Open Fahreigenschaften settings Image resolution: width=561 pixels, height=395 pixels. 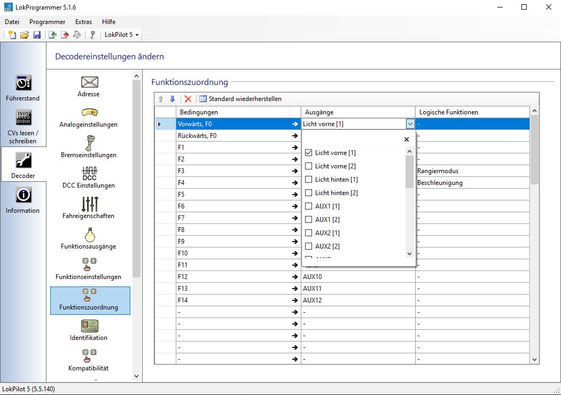coord(89,208)
